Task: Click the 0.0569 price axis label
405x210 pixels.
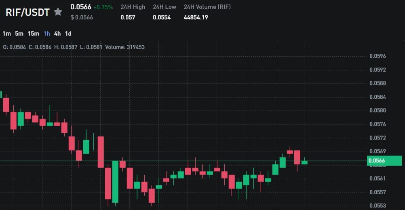Action: tap(378, 151)
